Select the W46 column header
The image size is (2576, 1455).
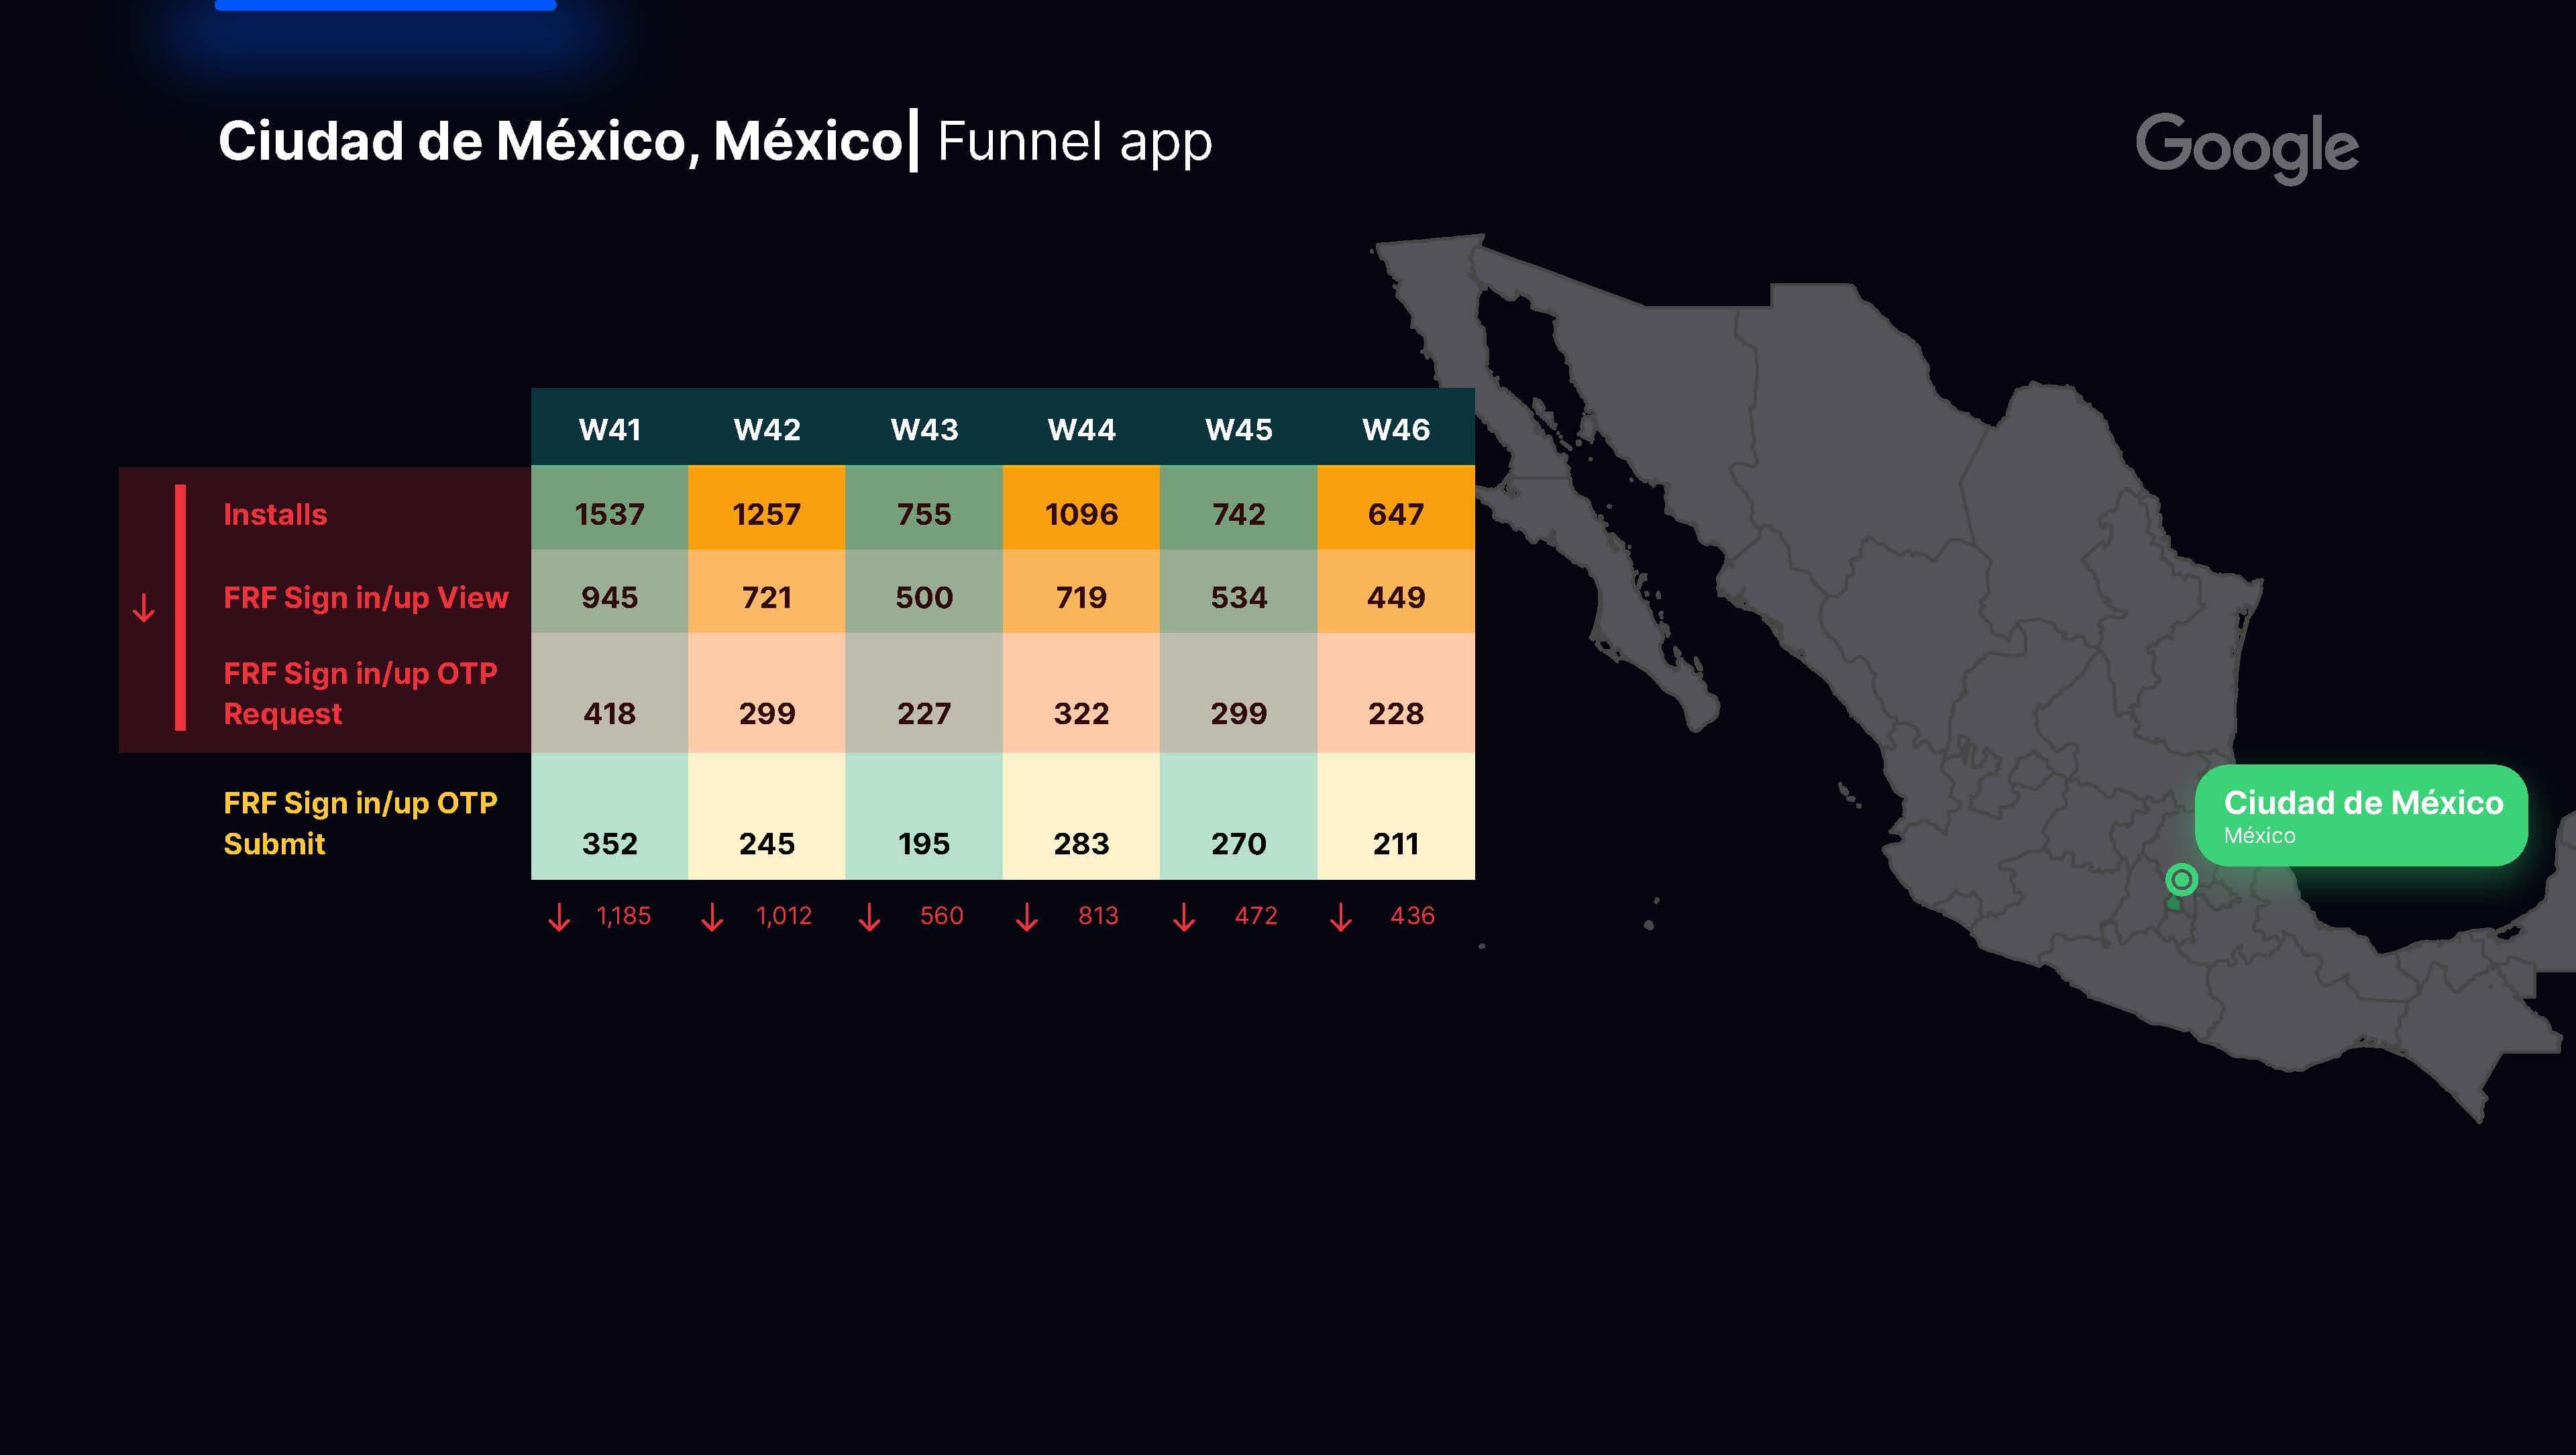pos(1396,430)
